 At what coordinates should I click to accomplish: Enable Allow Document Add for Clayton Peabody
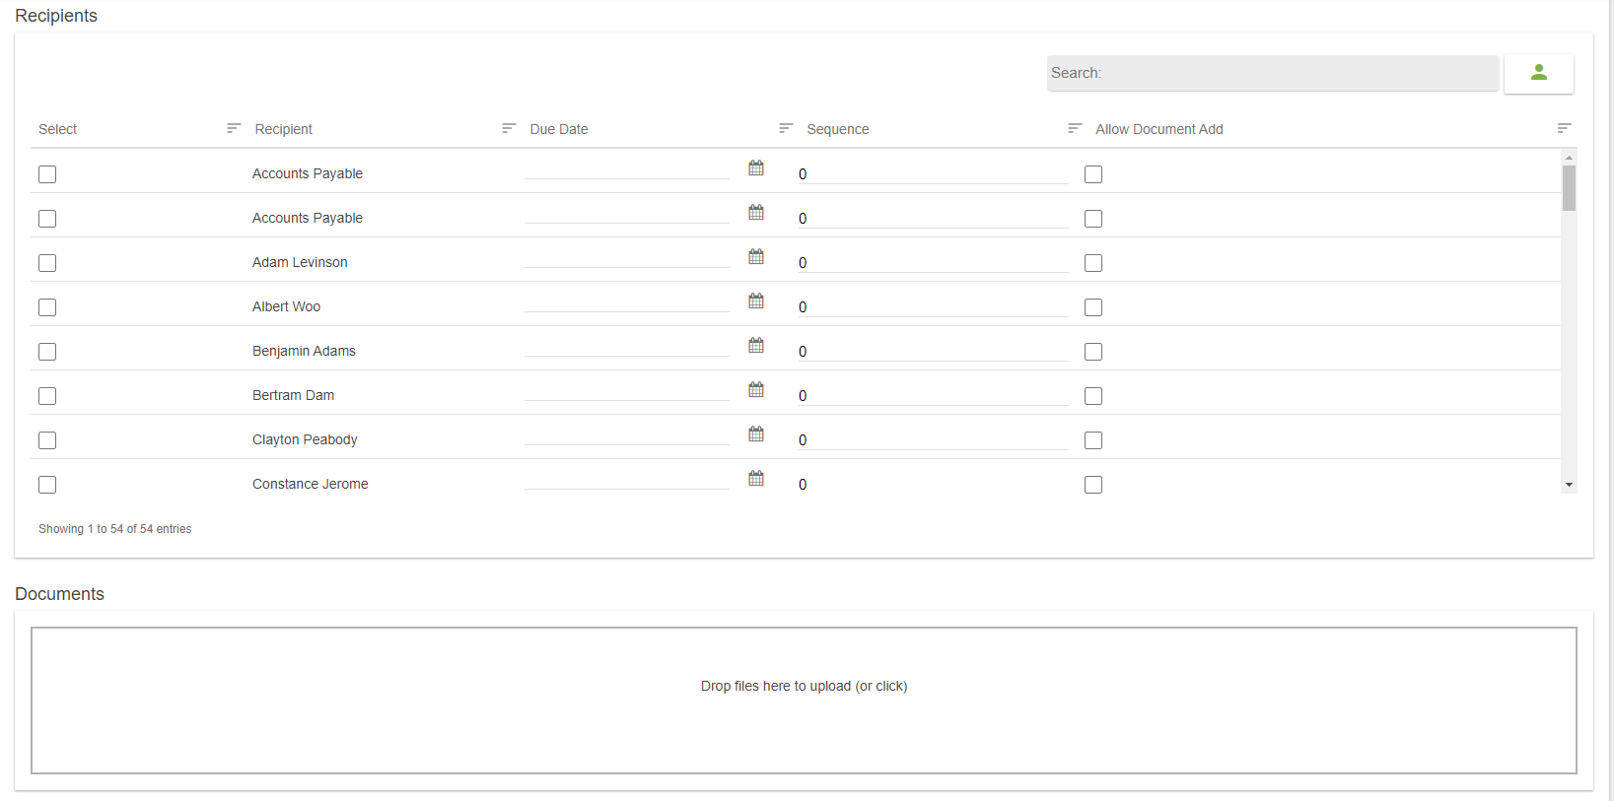pos(1093,440)
